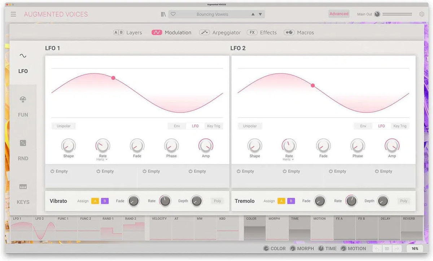Mark the Bouncing Vowels preset as favorite

point(173,14)
